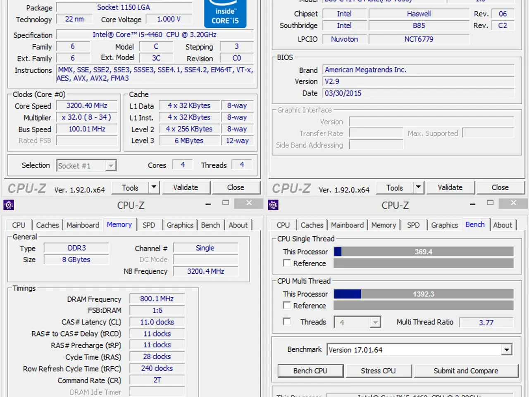The image size is (529, 397).
Task: Tick the Reference checkbox under CPU Single Thread
Action: click(x=287, y=263)
